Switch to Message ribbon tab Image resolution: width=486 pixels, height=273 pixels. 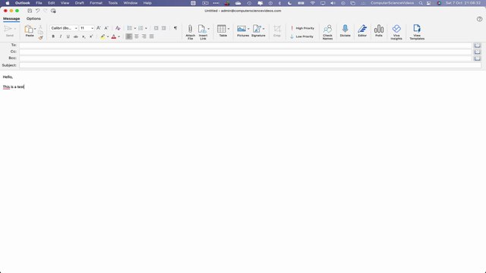coord(11,18)
